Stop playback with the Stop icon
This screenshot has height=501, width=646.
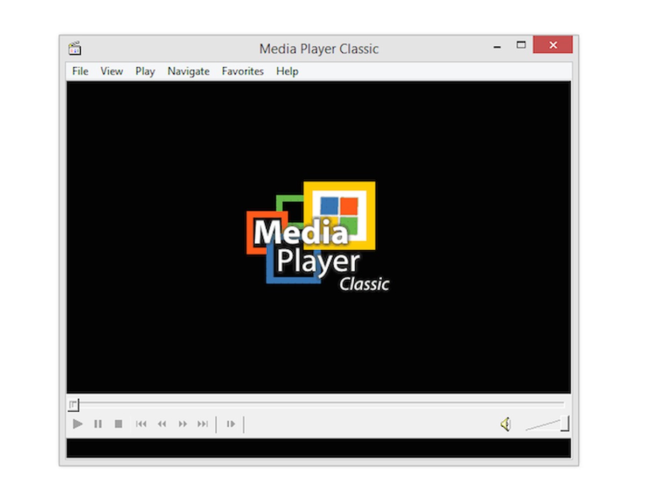pyautogui.click(x=118, y=424)
